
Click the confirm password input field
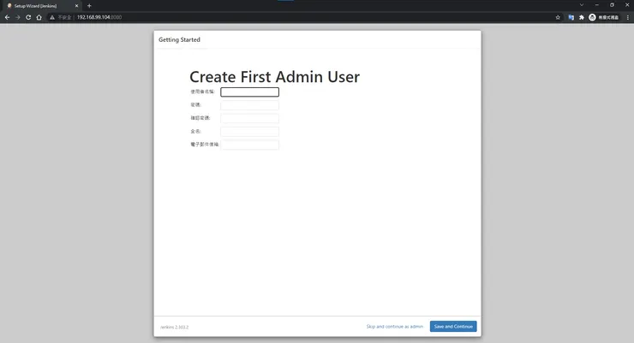click(249, 118)
